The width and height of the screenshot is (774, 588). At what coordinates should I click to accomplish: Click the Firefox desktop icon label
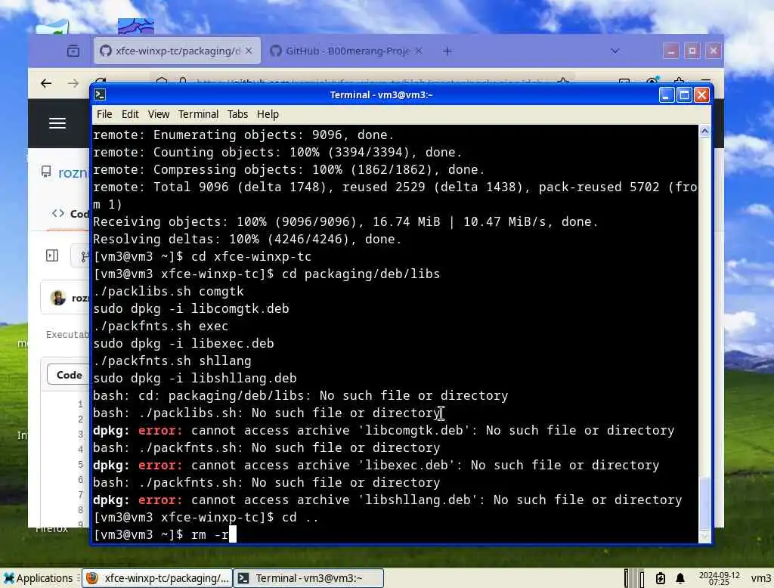click(51, 529)
